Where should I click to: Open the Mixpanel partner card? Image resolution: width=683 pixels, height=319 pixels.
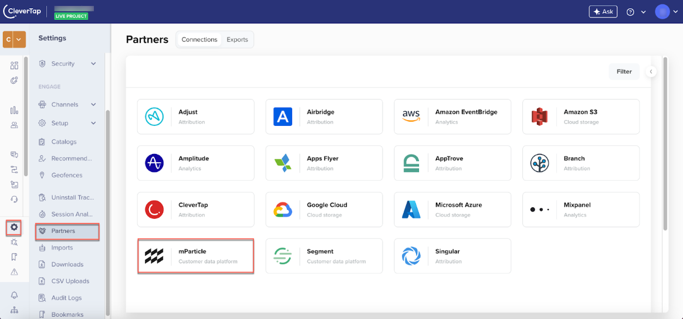[x=581, y=210]
